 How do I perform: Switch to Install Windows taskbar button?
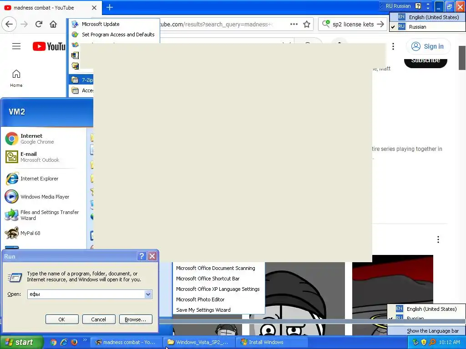[272, 342]
